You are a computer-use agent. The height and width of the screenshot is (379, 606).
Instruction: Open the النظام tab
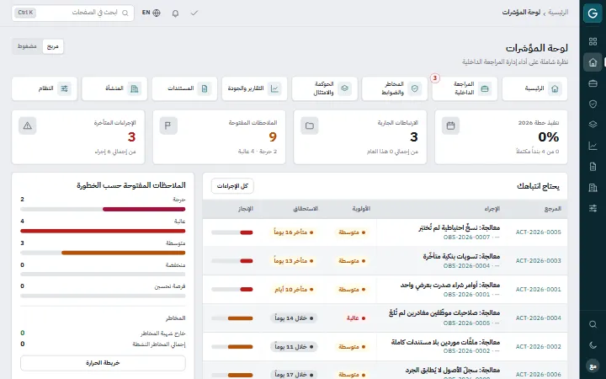click(45, 88)
